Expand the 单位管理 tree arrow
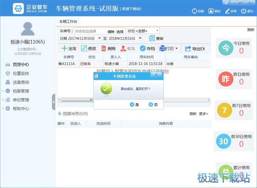The width and height of the screenshot is (257, 188). point(3,99)
